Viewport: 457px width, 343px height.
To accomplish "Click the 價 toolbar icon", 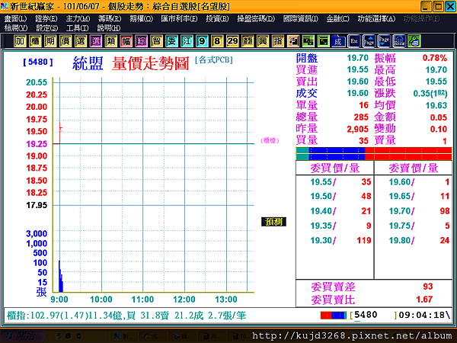I will point(66,41).
